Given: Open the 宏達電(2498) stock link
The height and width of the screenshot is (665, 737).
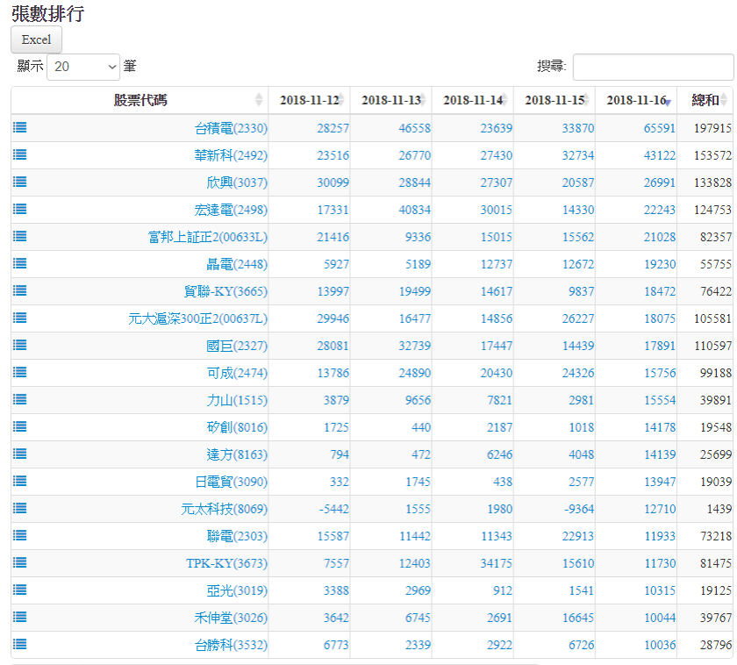Looking at the screenshot, I should click(x=231, y=210).
